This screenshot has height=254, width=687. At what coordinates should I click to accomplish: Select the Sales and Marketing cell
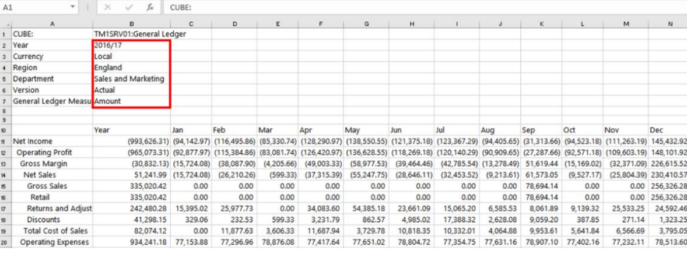pyautogui.click(x=131, y=79)
